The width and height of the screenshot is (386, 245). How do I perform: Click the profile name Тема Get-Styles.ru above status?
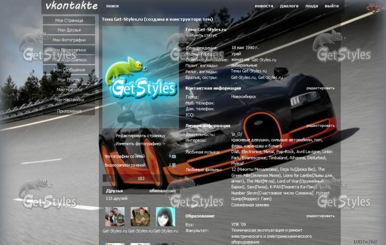206,29
